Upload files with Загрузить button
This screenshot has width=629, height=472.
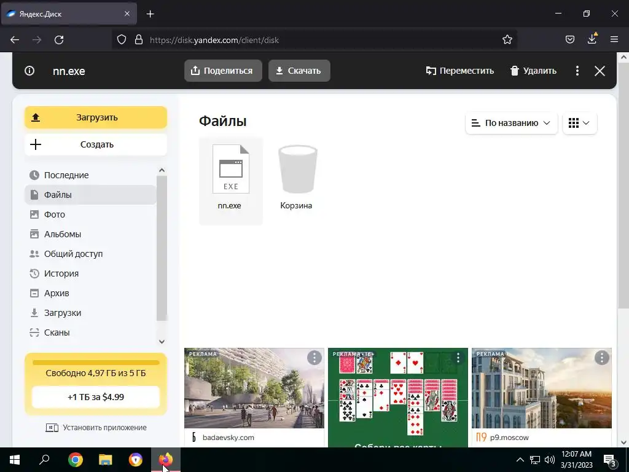96,117
